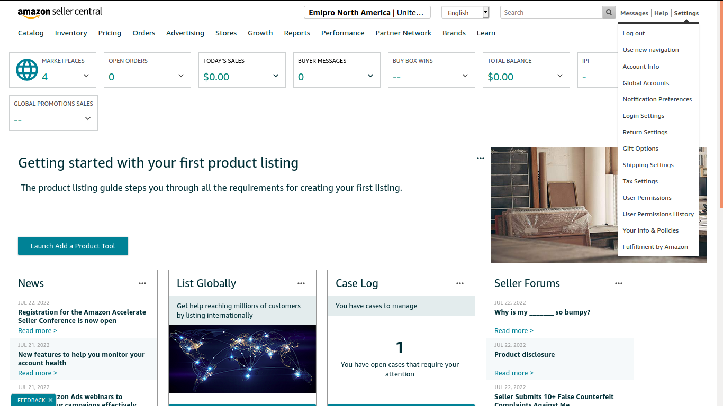Click the Amazon Seller Central logo
Viewport: 723px width, 406px height.
pos(60,12)
